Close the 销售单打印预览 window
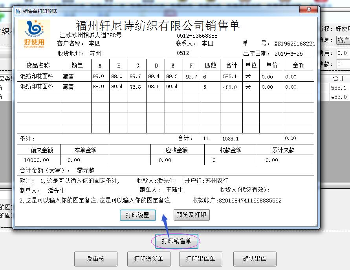This screenshot has height=270, width=350. coord(308,9)
